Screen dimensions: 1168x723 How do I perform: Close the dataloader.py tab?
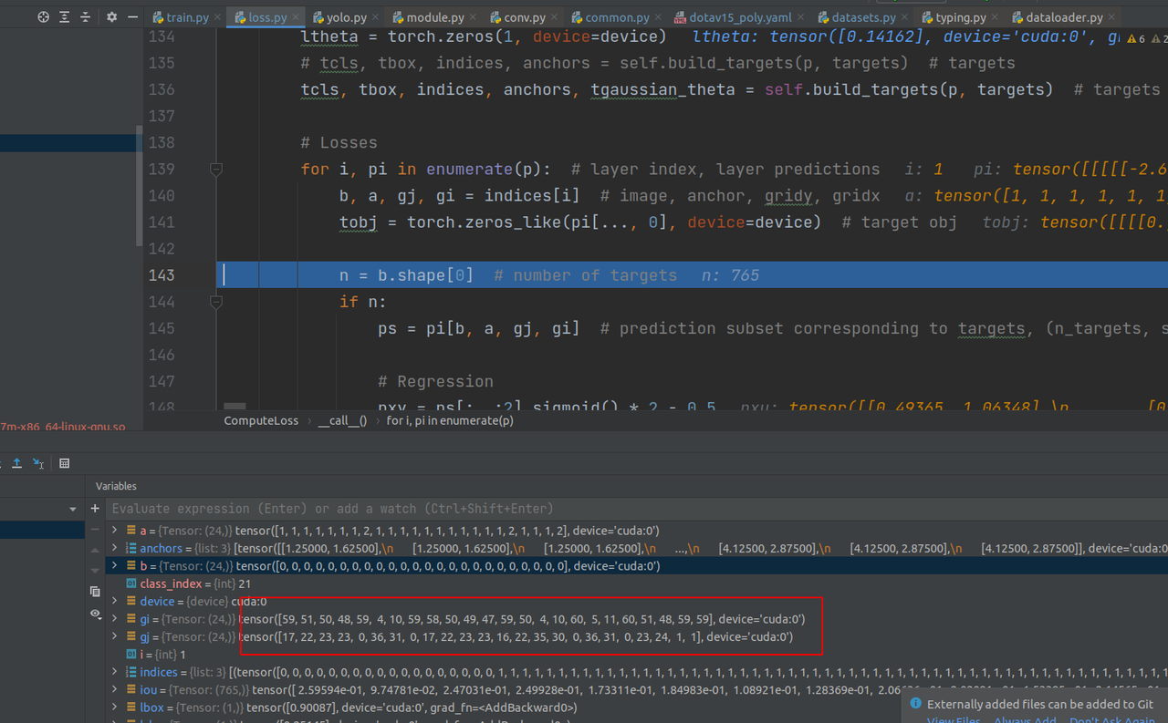click(x=1112, y=17)
